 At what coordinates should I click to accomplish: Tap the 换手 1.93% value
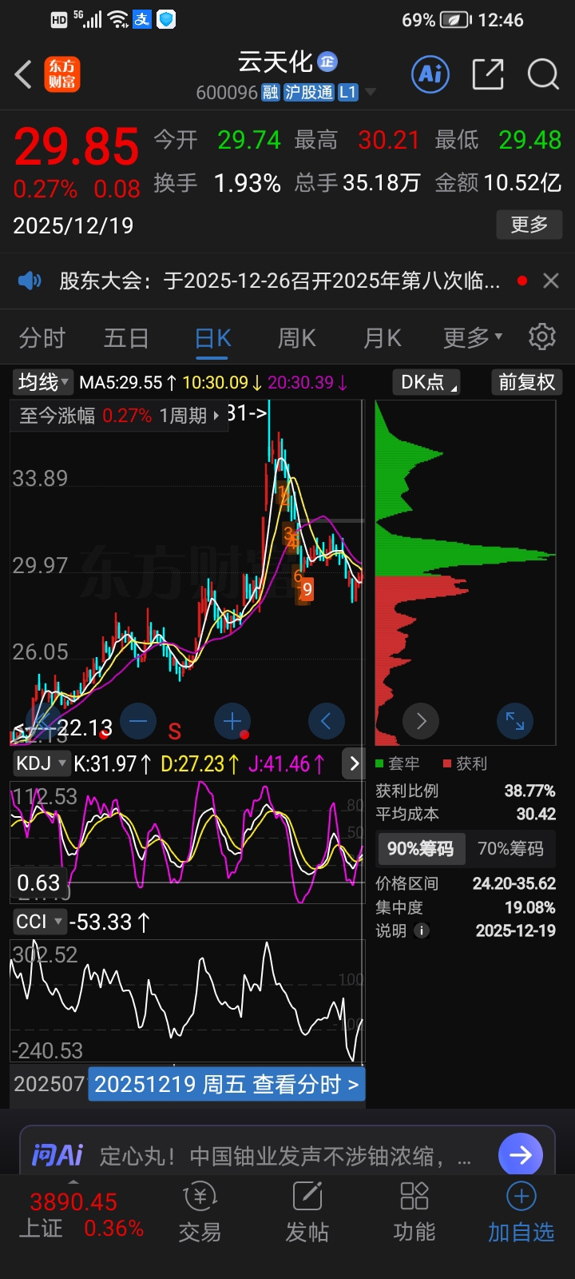pos(248,183)
